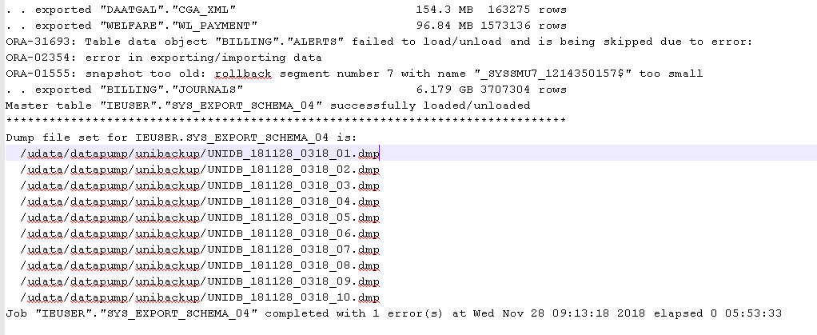
Task: Click the UNIDB_181128_0318_05.dmp path line
Action: coord(200,217)
